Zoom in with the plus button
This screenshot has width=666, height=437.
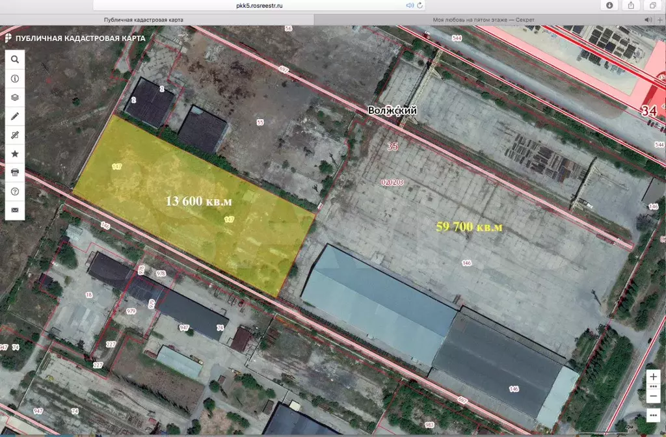(654, 377)
